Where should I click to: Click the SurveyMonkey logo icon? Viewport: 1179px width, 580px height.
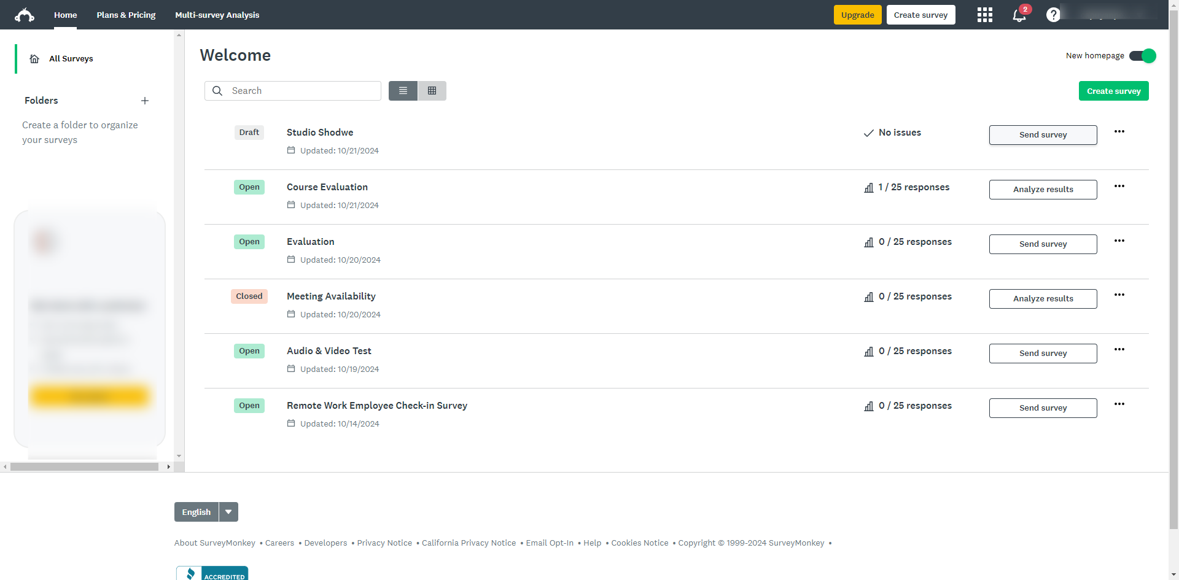click(x=25, y=15)
